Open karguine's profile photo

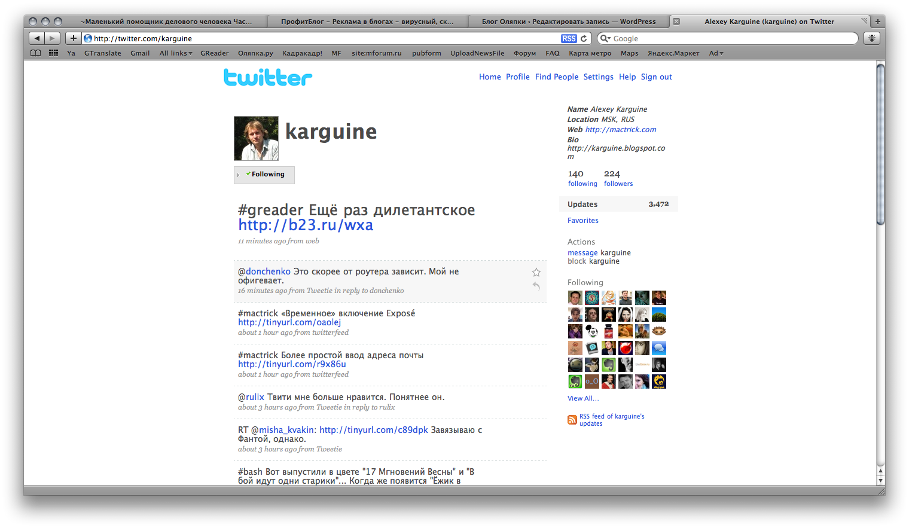click(256, 138)
